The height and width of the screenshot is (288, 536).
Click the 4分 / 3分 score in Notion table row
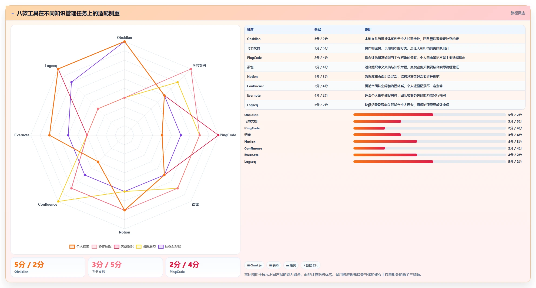tap(321, 77)
